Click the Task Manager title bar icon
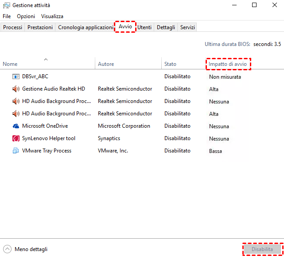This screenshot has height=259, width=284. tap(7, 5)
